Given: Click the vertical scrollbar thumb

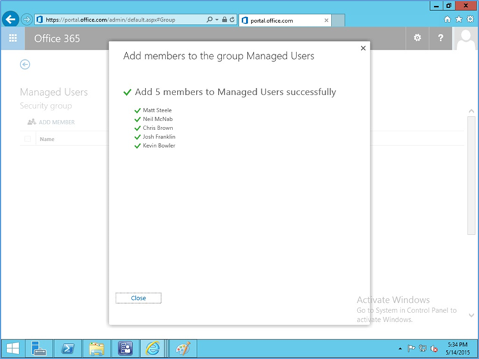Looking at the screenshot, I should click(471, 175).
